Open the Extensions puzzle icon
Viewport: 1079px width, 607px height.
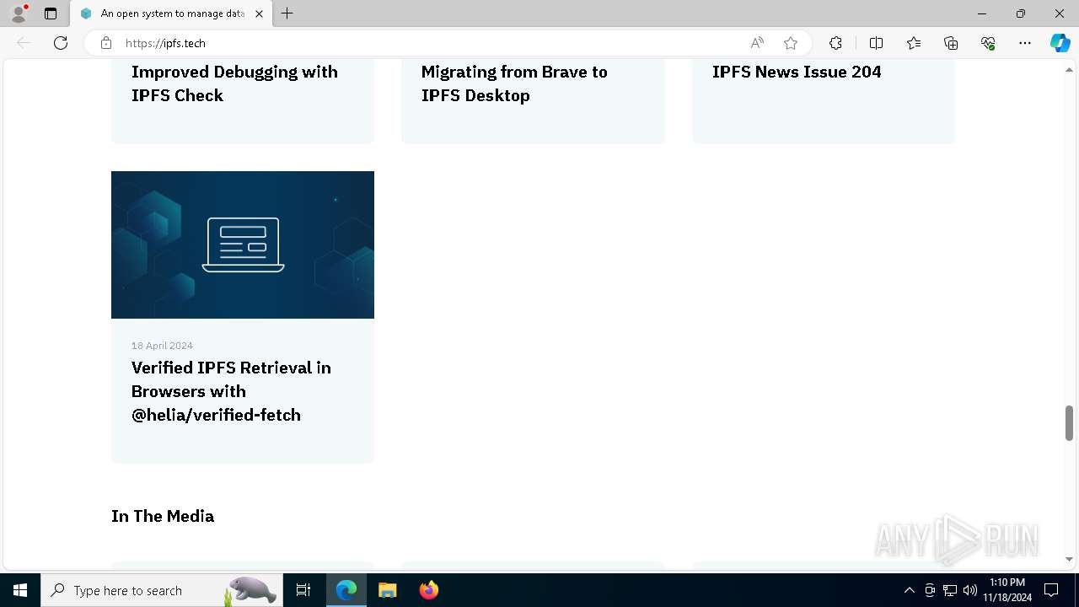tap(835, 43)
